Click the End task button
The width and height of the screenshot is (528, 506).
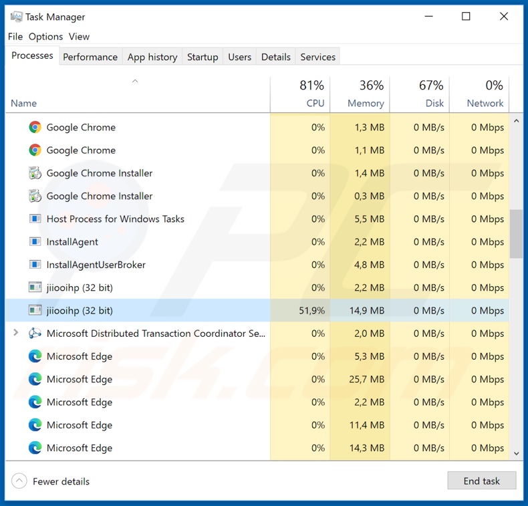click(482, 481)
